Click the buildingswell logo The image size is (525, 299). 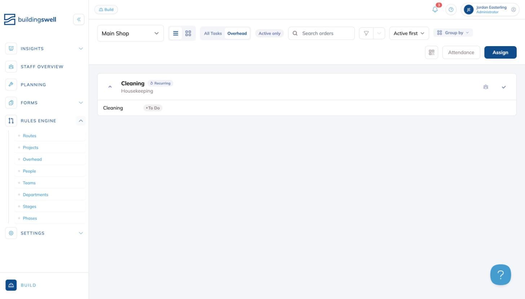30,19
